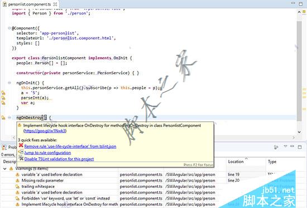Screen dimensions: 307x208
Task: Minimize the editor pane
Action: tap(293, 3)
